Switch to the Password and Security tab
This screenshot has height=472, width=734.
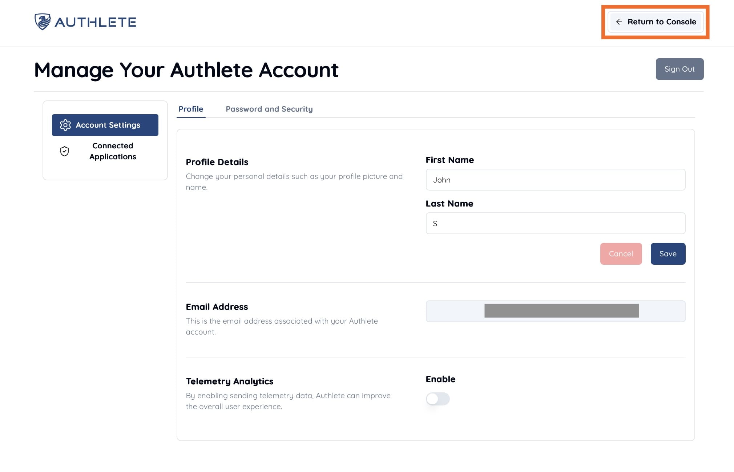(269, 109)
